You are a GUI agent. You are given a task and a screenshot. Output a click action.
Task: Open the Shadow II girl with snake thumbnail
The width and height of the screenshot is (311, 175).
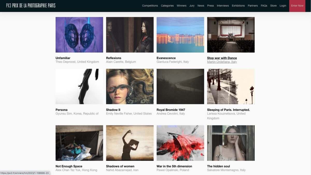click(x=130, y=86)
